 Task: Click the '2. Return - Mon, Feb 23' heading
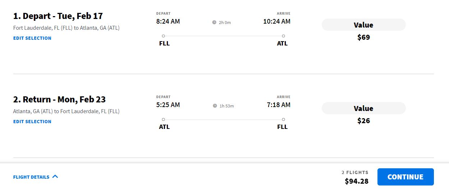tap(59, 100)
